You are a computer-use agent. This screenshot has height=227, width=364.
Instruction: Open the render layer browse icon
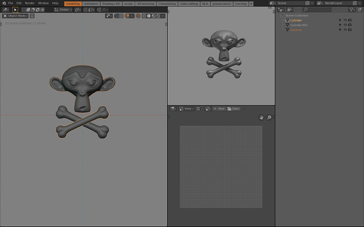point(320,3)
